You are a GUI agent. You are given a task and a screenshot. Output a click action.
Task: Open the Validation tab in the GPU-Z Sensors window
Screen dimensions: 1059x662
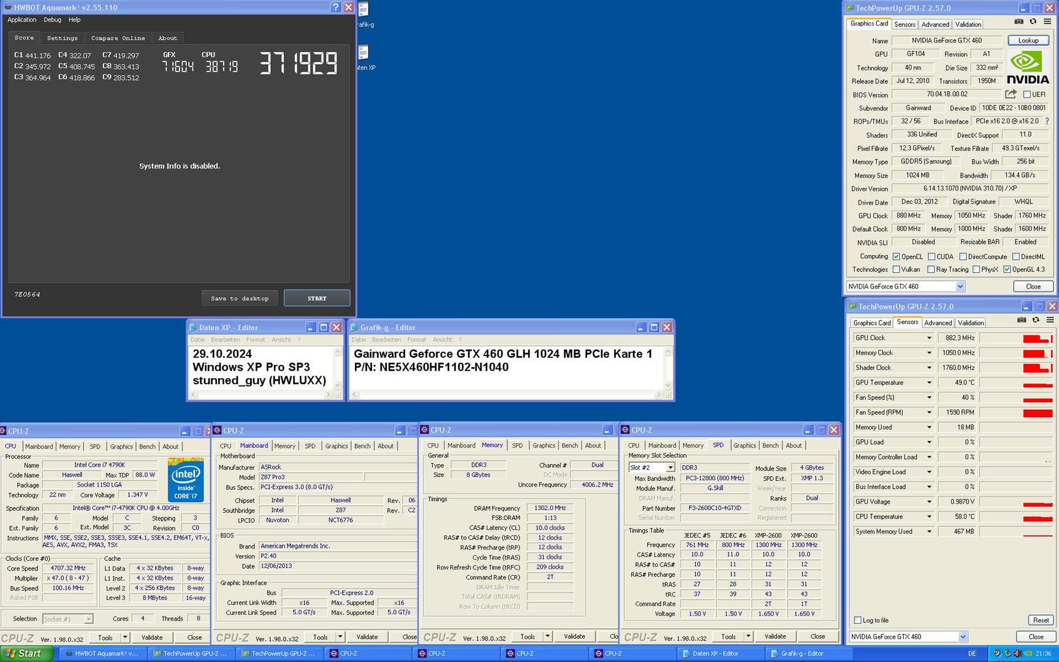click(x=971, y=323)
